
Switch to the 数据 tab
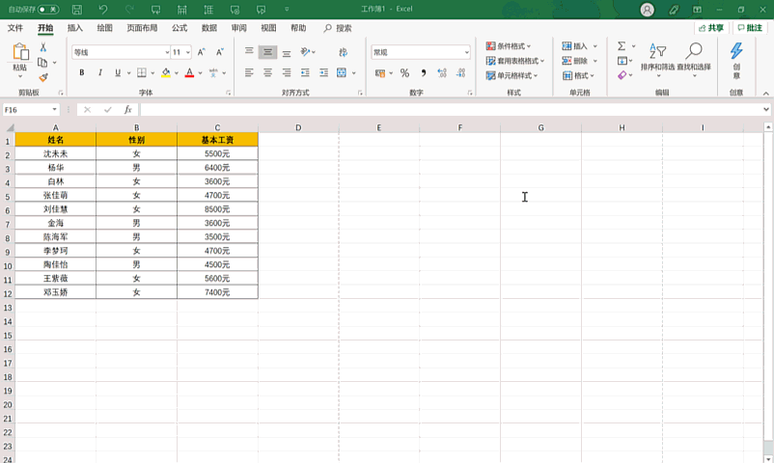tap(209, 28)
